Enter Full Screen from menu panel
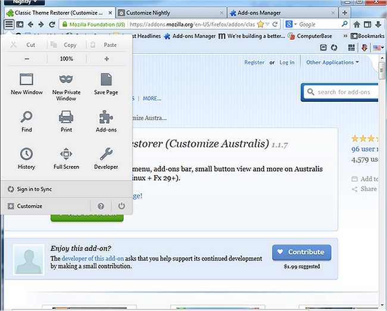 (66, 158)
